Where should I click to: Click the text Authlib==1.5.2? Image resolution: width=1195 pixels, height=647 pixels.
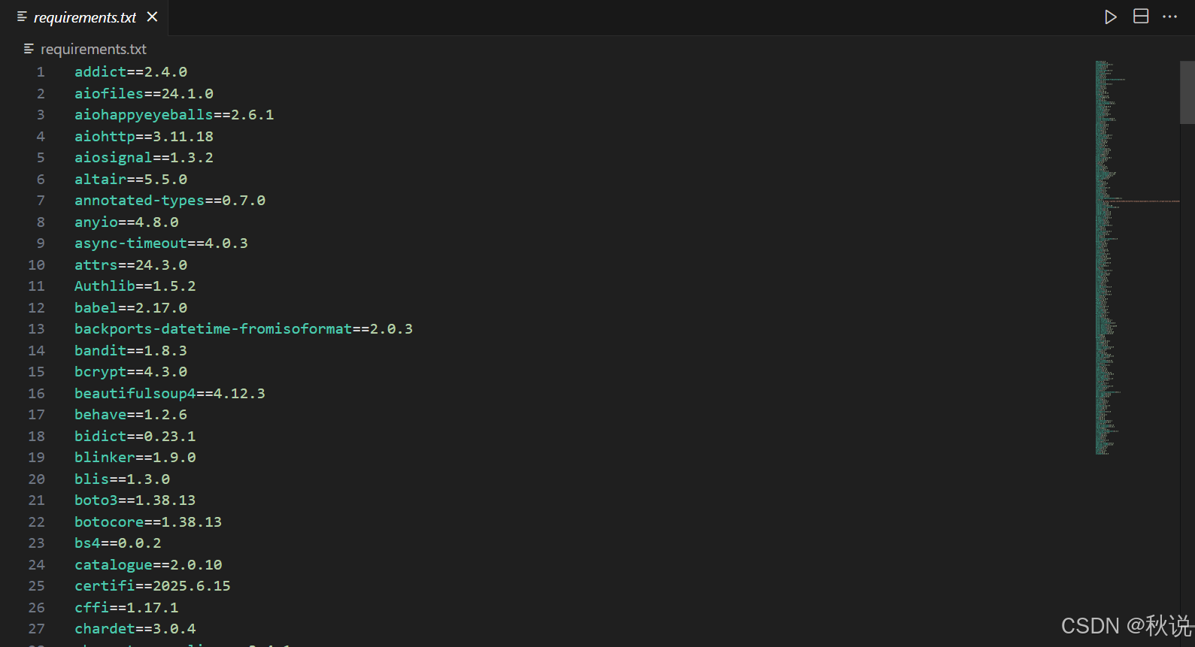135,286
